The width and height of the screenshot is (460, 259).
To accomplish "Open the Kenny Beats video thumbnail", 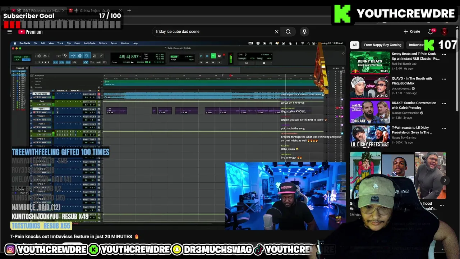I will click(370, 63).
